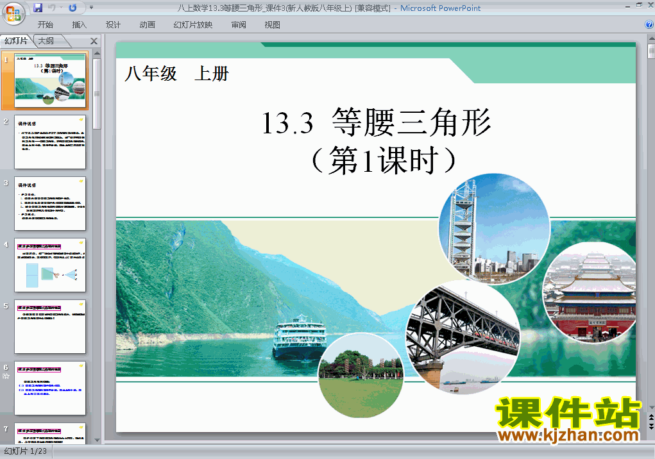Click main slide area scroll up arrow

[x=651, y=39]
